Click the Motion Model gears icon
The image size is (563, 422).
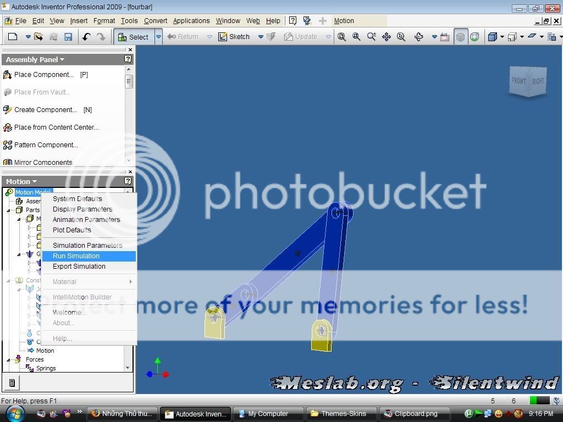click(9, 192)
